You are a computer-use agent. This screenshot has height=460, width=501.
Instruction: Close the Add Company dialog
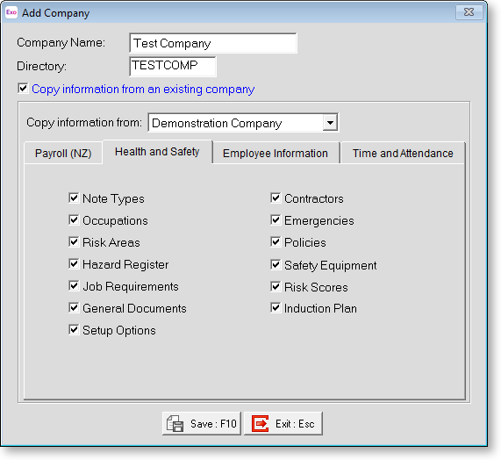click(469, 12)
